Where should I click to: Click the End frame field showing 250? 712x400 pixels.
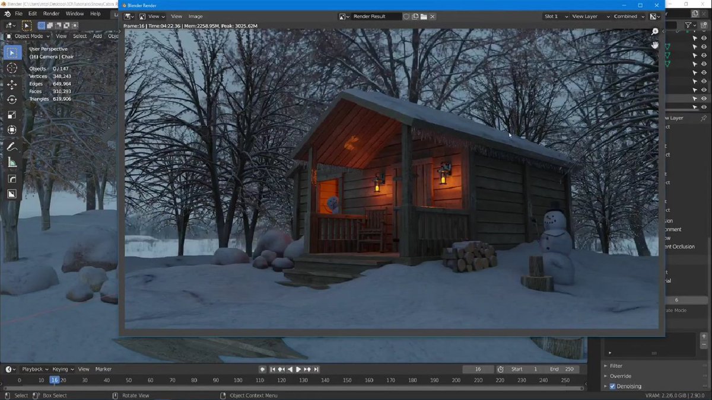tap(561, 369)
